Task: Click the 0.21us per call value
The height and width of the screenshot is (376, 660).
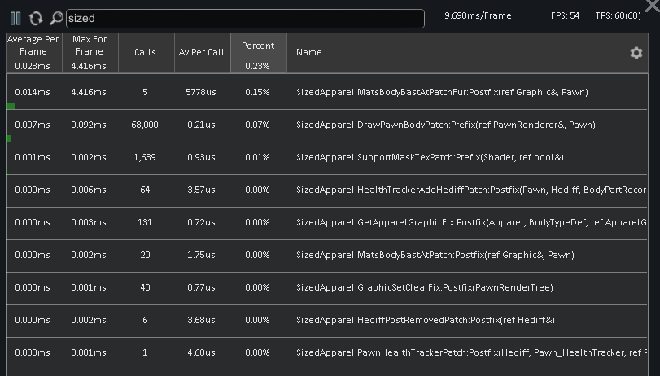Action: 201,125
